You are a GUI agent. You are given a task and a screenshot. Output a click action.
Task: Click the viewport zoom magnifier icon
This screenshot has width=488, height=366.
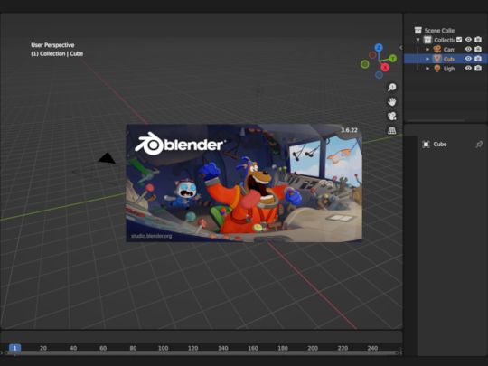click(392, 87)
